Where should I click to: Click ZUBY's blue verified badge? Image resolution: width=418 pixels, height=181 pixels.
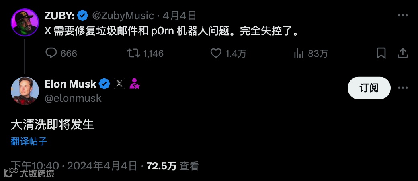click(x=83, y=16)
